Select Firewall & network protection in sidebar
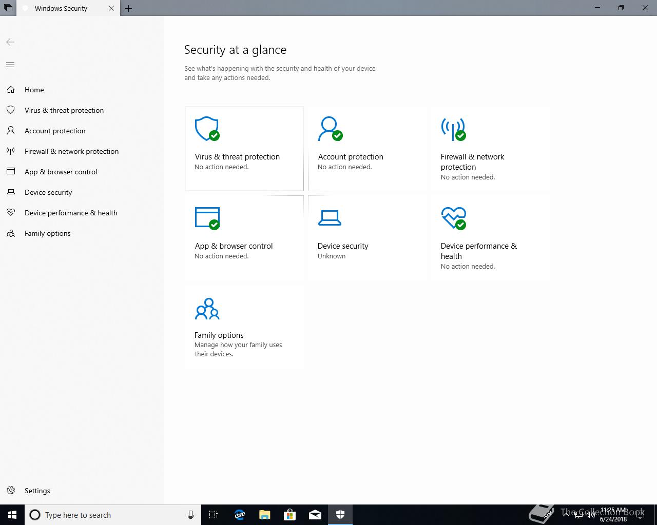Screen dimensions: 657x525 pyautogui.click(x=71, y=151)
